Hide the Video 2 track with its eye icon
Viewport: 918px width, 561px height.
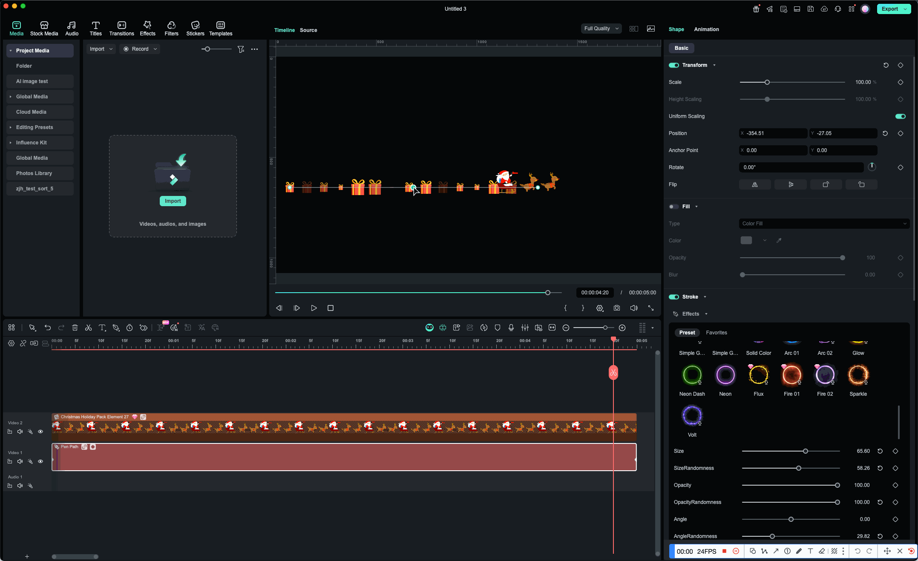point(40,432)
